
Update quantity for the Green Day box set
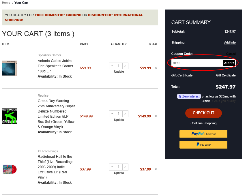[119, 120]
